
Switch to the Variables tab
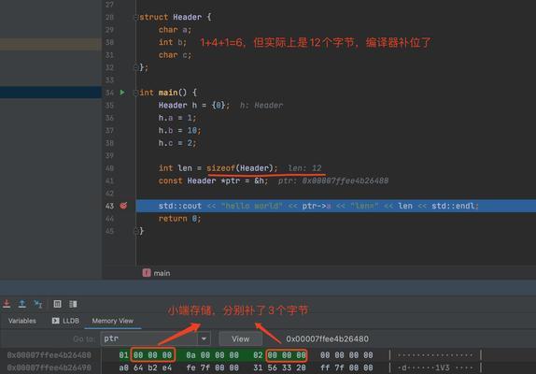[22, 321]
